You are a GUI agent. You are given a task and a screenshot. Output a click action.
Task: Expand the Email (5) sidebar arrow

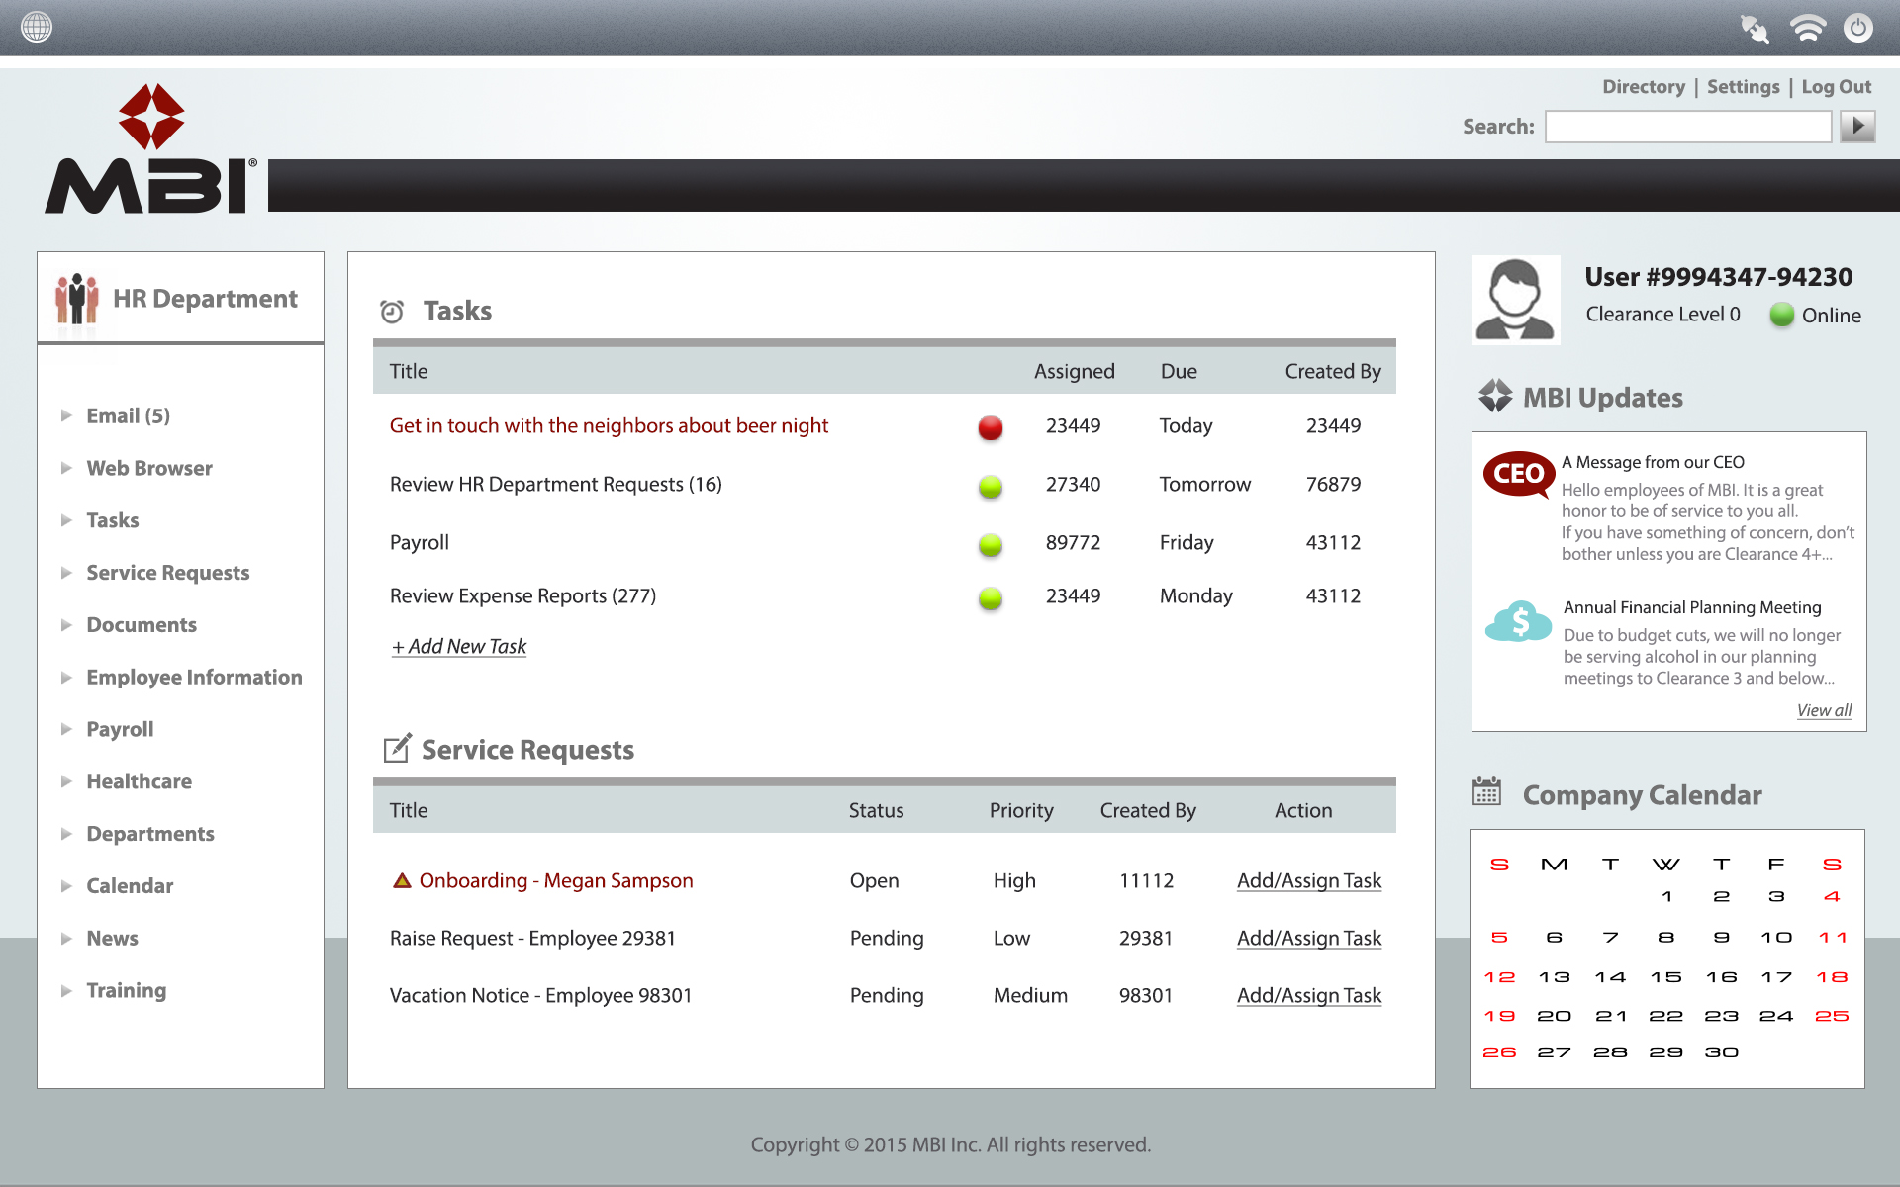[66, 415]
